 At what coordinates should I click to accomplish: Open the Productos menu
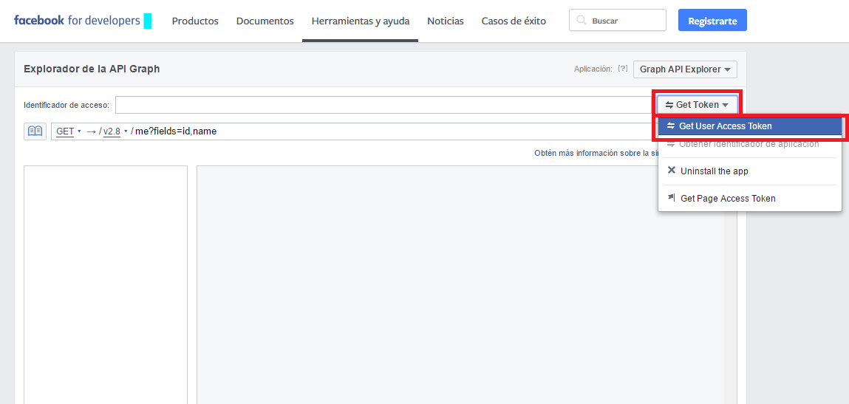click(195, 21)
